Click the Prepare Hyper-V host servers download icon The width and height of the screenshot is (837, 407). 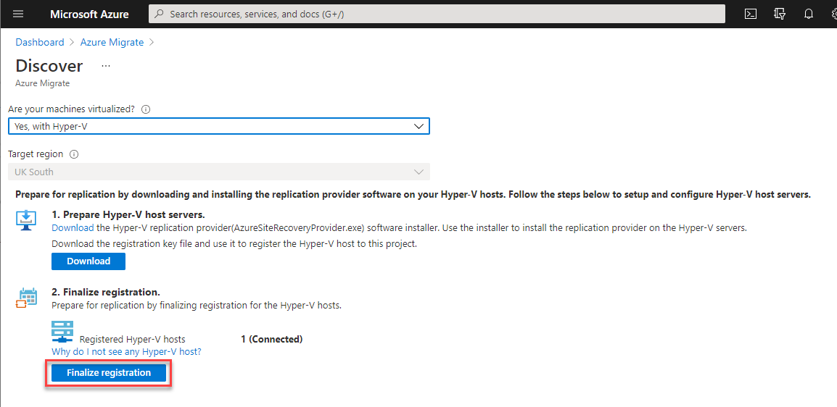[25, 220]
